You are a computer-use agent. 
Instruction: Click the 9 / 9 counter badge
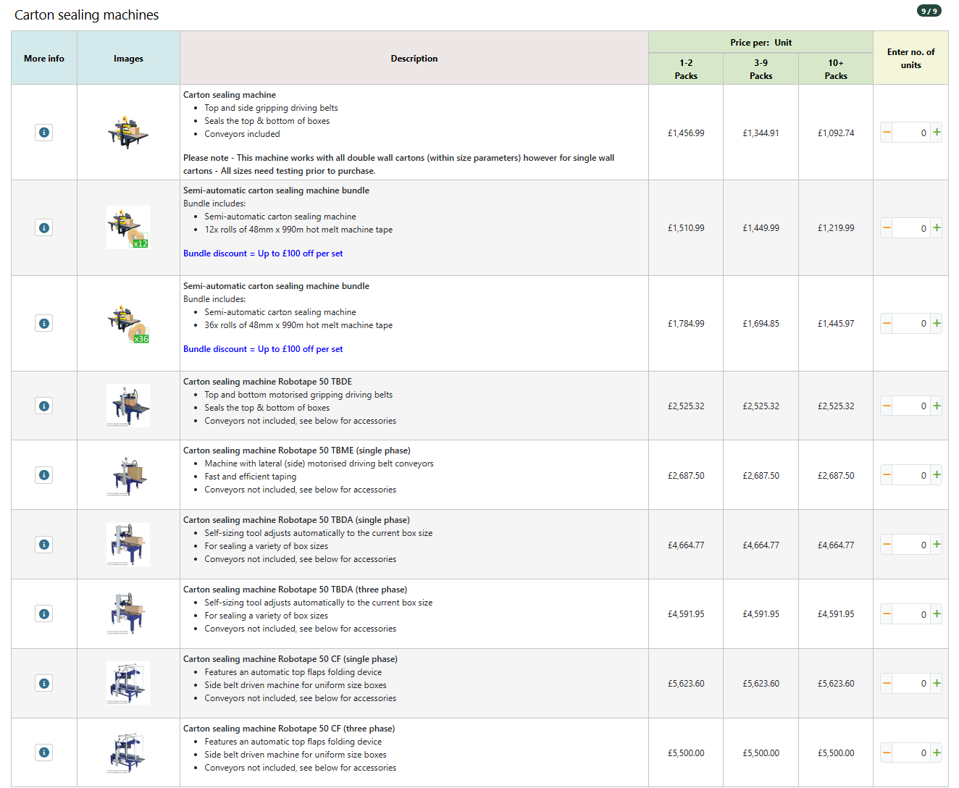pos(929,11)
